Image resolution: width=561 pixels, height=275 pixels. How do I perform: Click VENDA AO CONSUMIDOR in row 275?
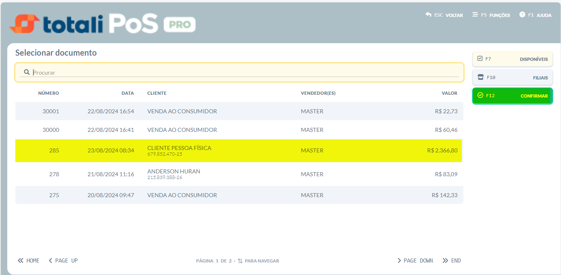[x=182, y=195]
